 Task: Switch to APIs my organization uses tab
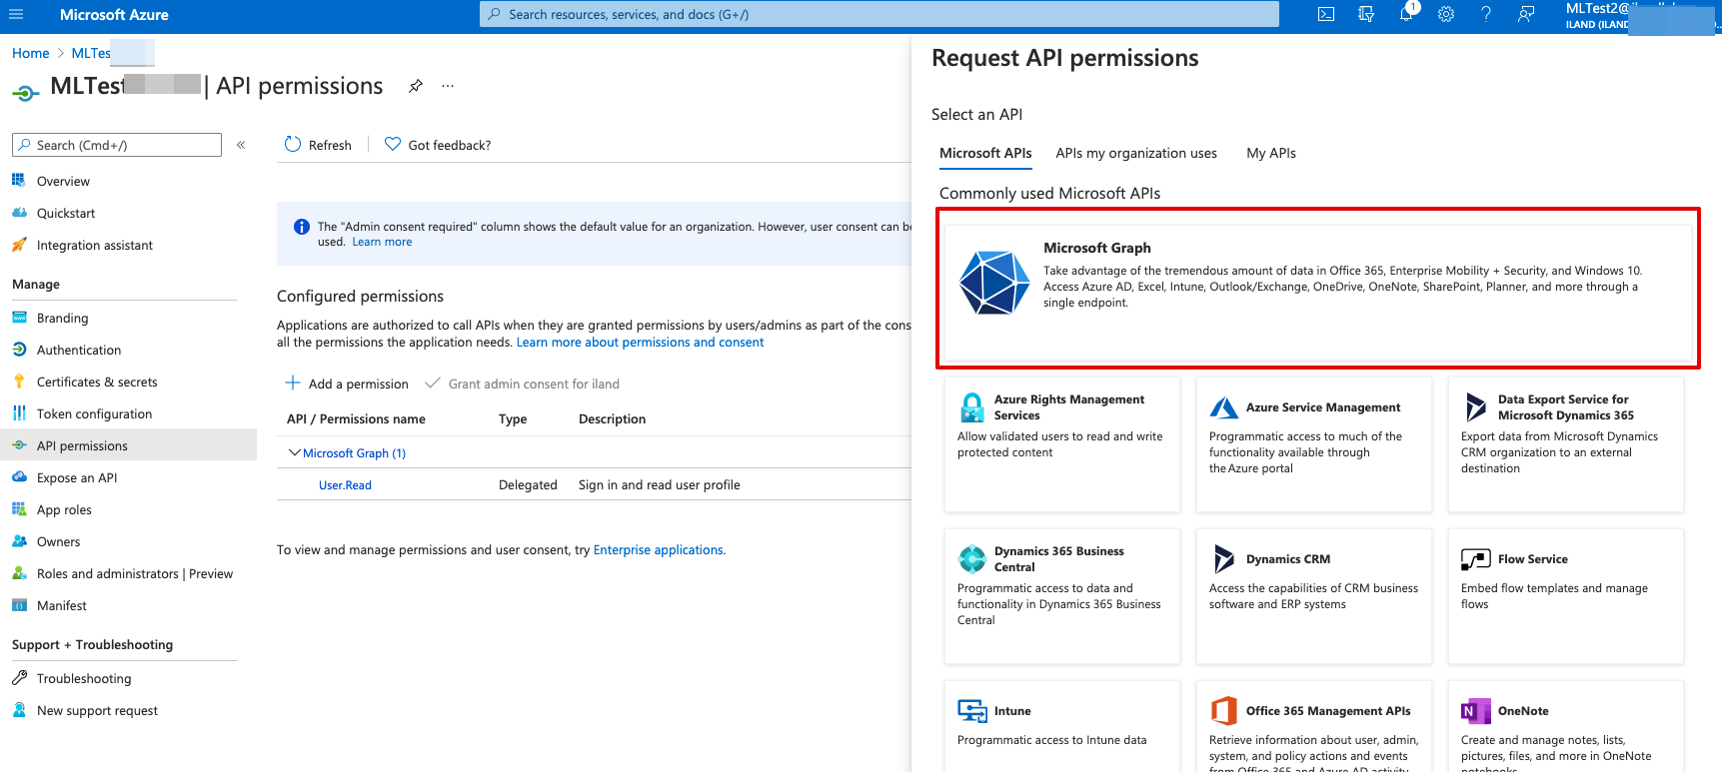(1135, 153)
